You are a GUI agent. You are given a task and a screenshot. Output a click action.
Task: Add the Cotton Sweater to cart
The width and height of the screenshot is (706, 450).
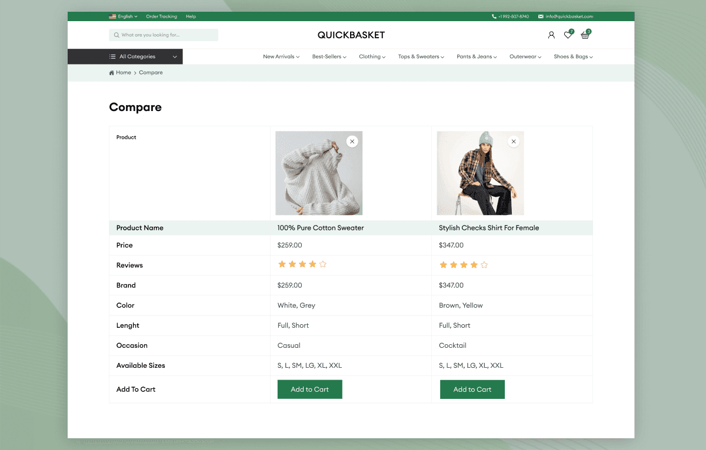309,389
